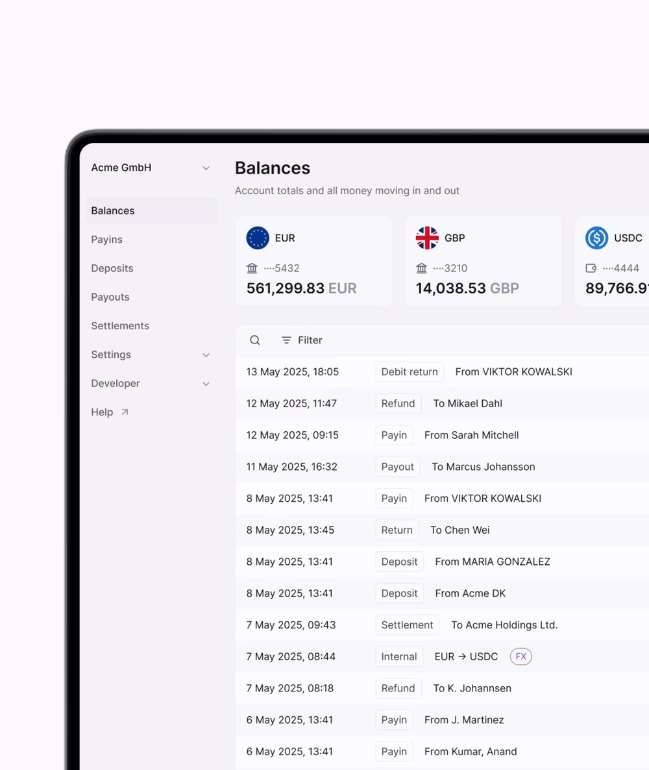Click 'To Acme Holdings Ltd.' entry

[504, 625]
